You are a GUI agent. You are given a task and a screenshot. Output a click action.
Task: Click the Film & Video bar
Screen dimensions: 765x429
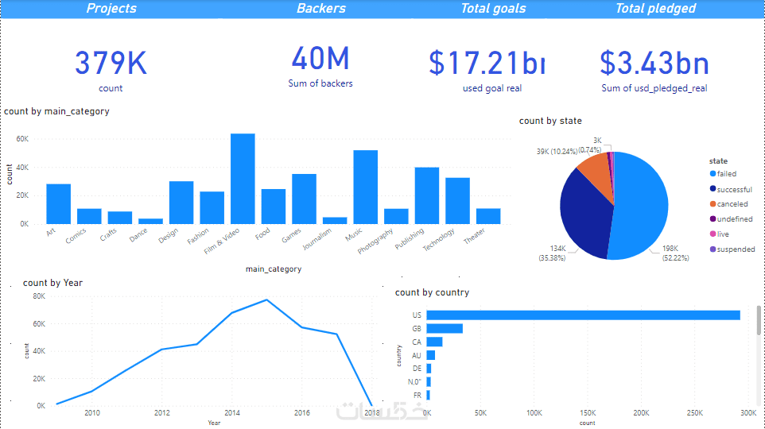click(243, 179)
